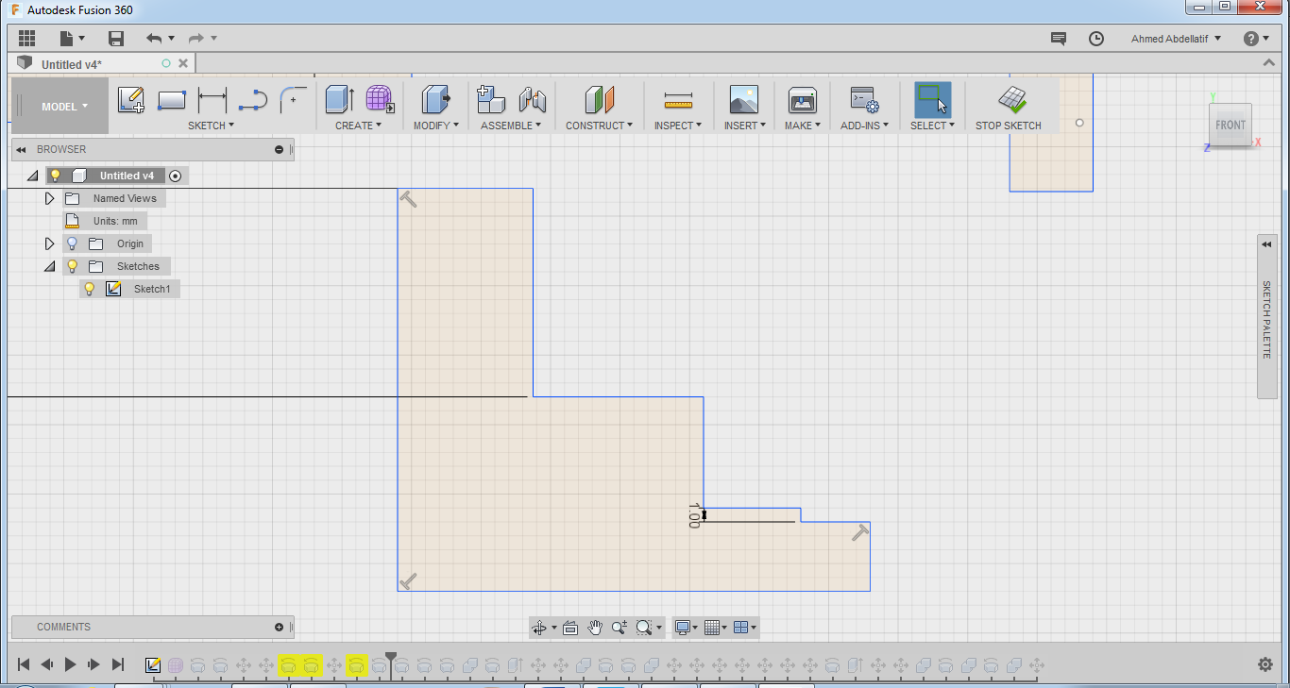Toggle visibility bulb of Origin folder

click(72, 243)
